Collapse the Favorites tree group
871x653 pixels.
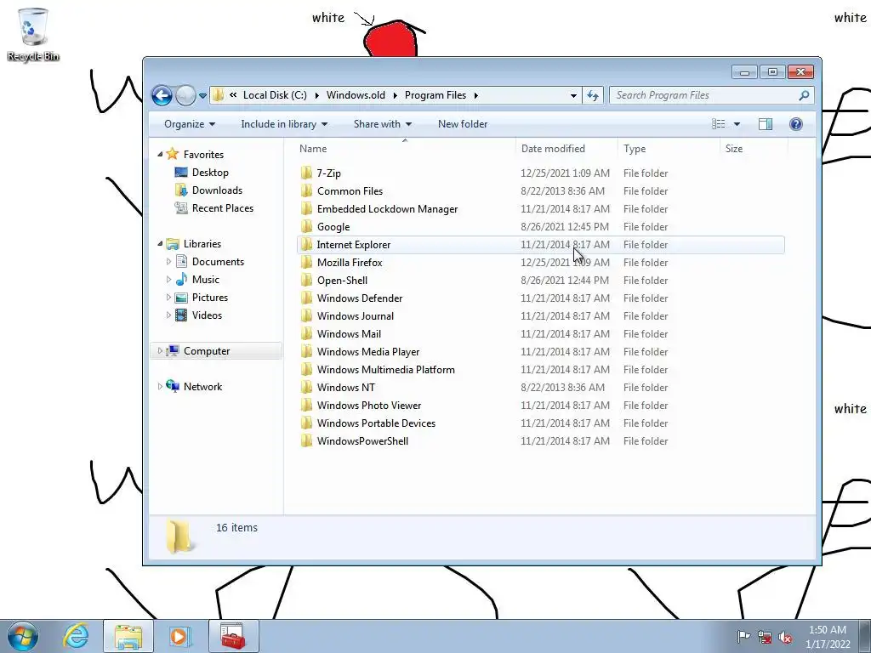(160, 155)
